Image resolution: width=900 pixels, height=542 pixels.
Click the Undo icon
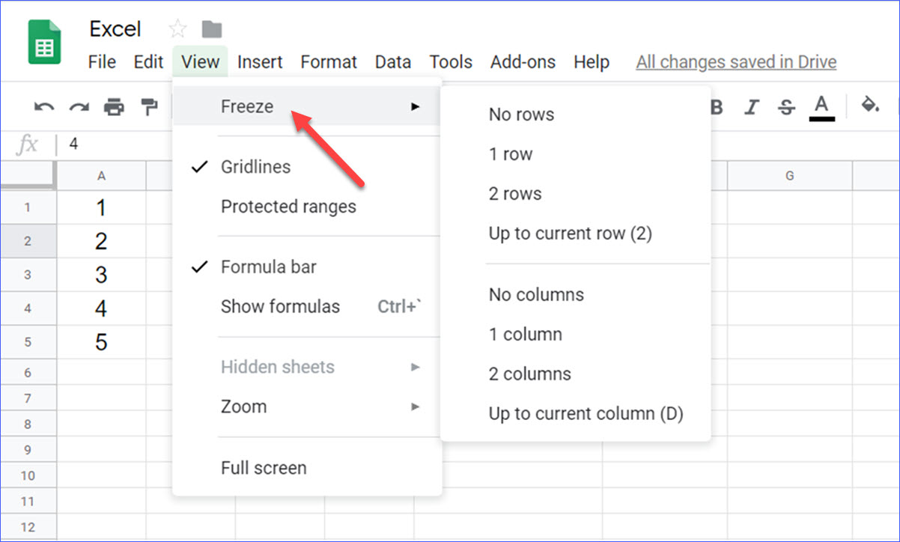(x=43, y=106)
